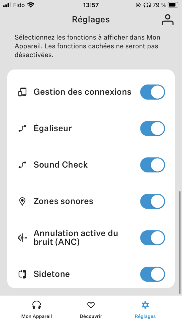
Task: Select the Réglages tab label
Action: [145, 316]
